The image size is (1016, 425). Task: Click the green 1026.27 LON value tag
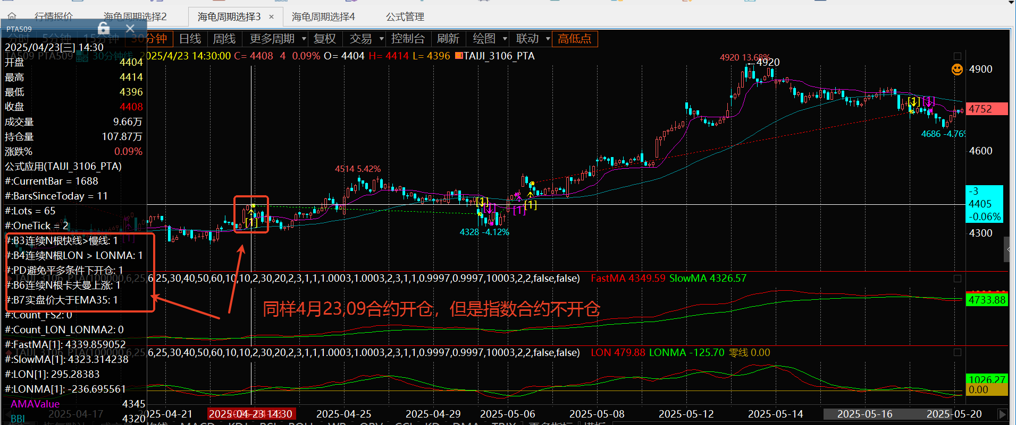point(987,379)
